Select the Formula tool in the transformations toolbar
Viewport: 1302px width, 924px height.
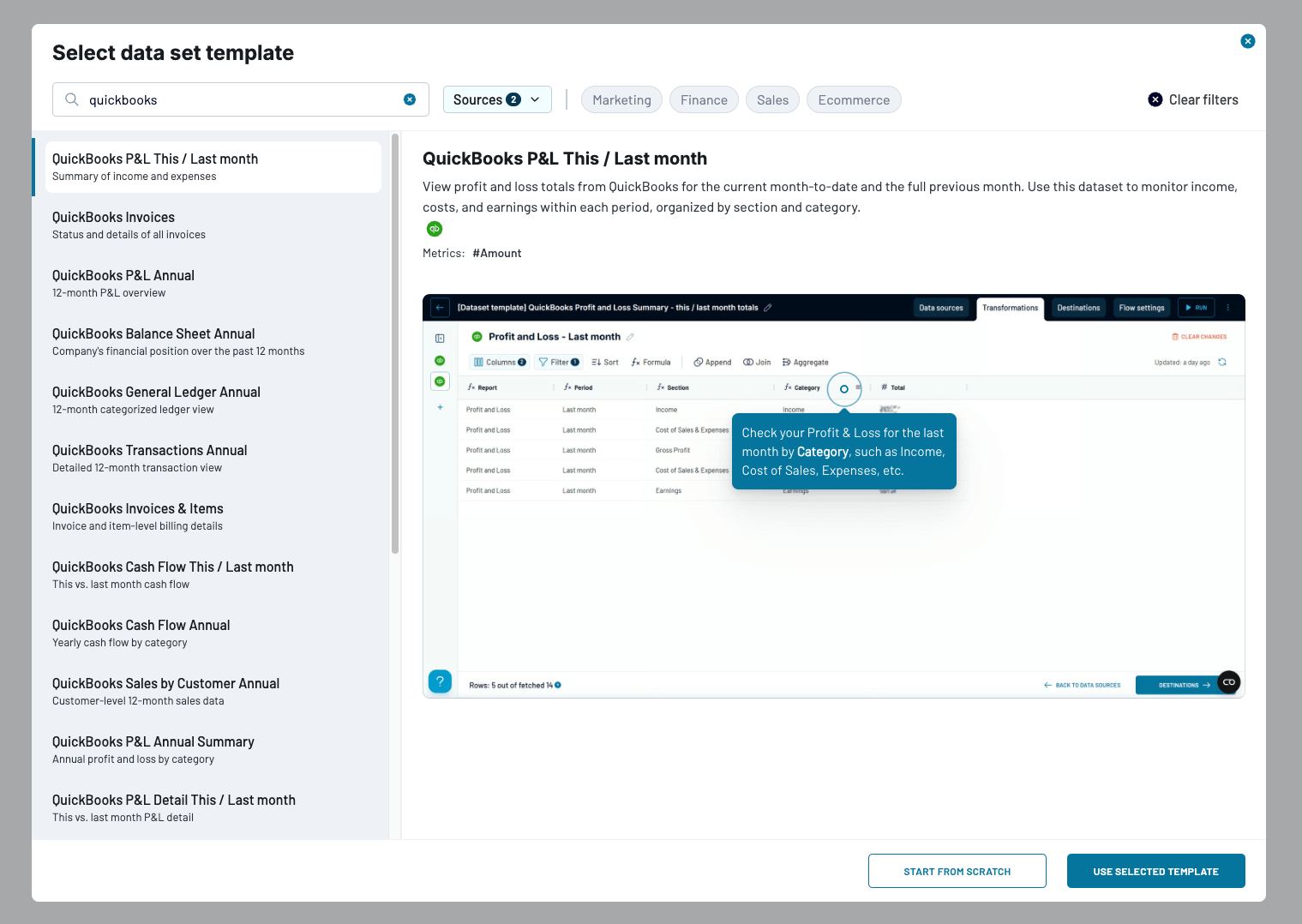[651, 362]
